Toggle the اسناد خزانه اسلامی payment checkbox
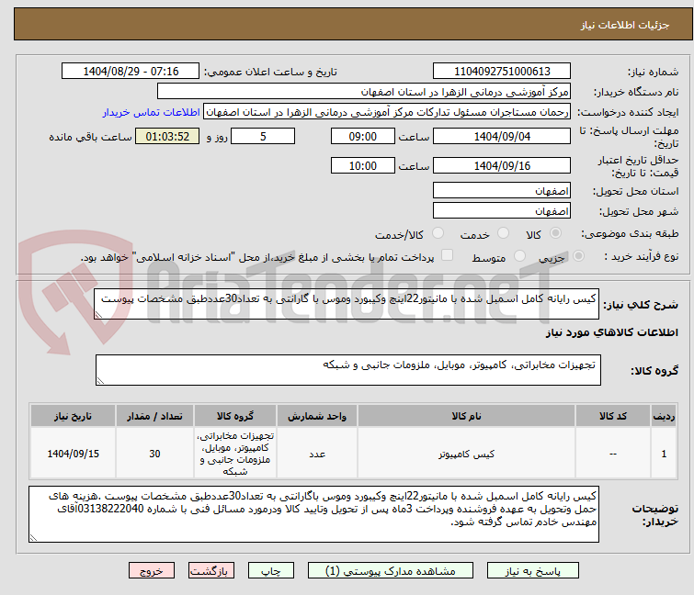 click(x=448, y=255)
